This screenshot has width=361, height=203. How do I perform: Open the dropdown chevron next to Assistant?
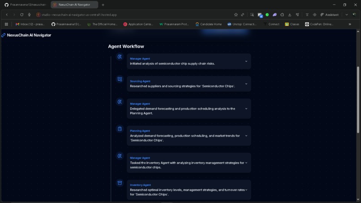[x=347, y=15]
